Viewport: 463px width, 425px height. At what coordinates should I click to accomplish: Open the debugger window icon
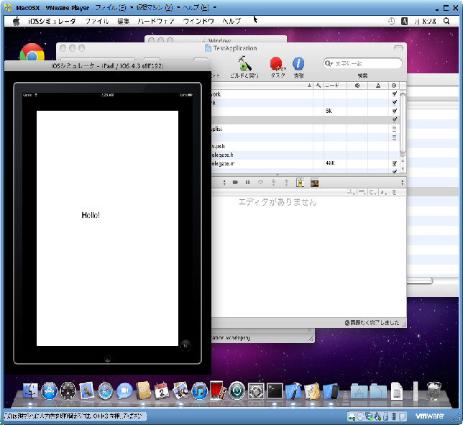point(300,183)
